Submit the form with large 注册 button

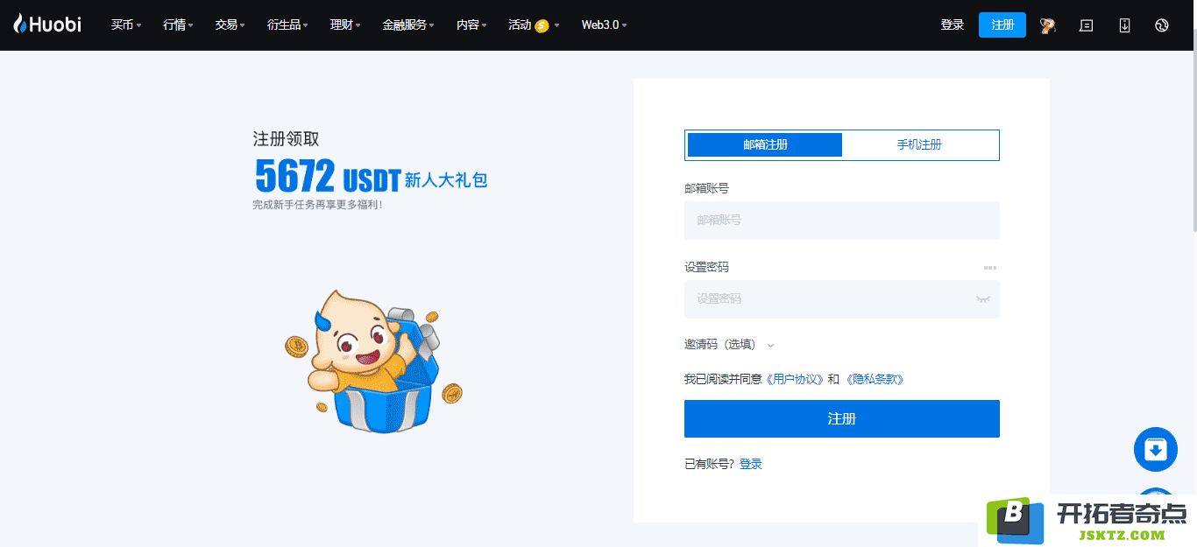click(x=842, y=419)
